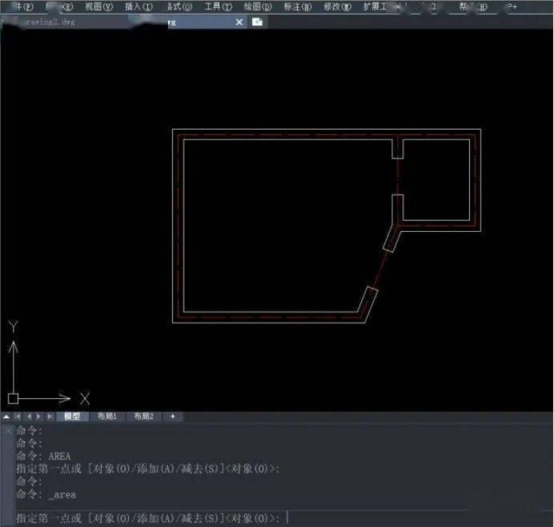Image resolution: width=554 pixels, height=527 pixels.
Task: Open the 插入(I) menu
Action: pyautogui.click(x=138, y=6)
